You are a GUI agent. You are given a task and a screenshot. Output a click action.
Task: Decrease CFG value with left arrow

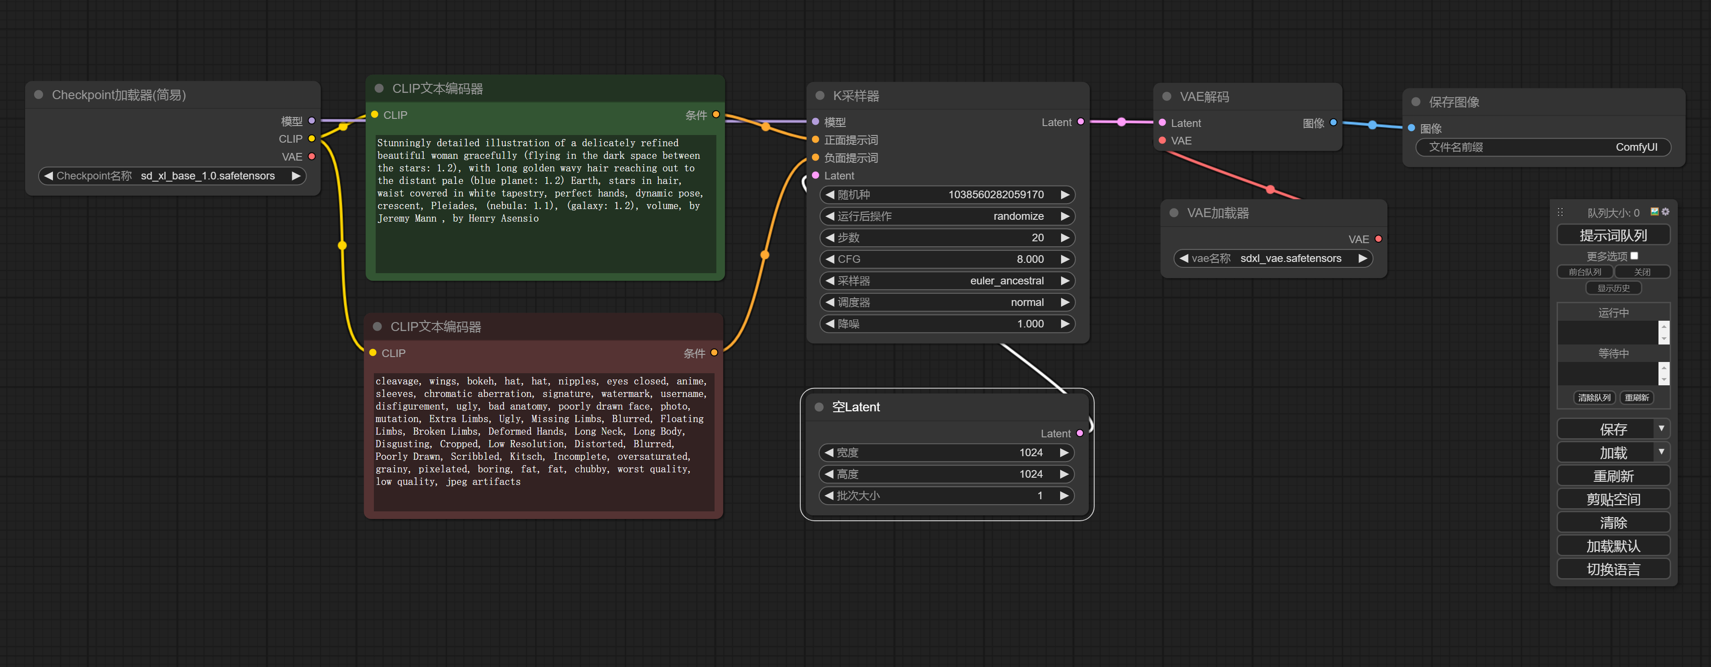[x=829, y=259]
